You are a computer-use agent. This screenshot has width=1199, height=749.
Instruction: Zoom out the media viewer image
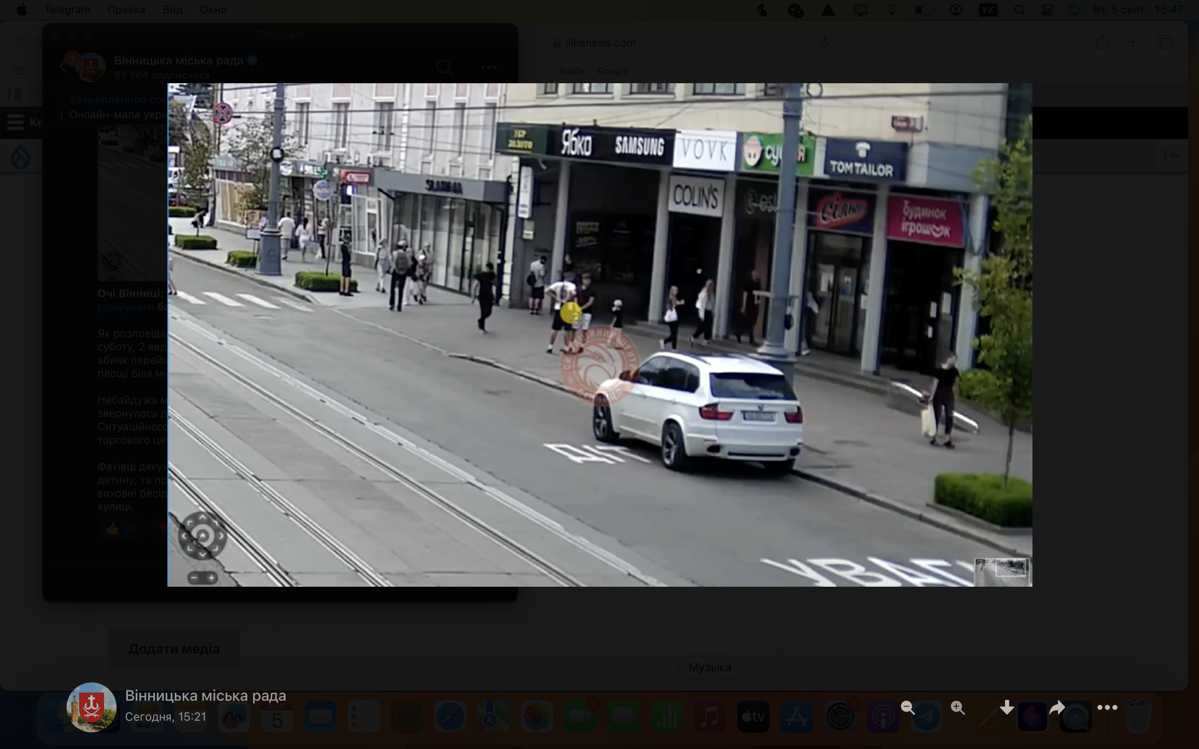click(908, 707)
